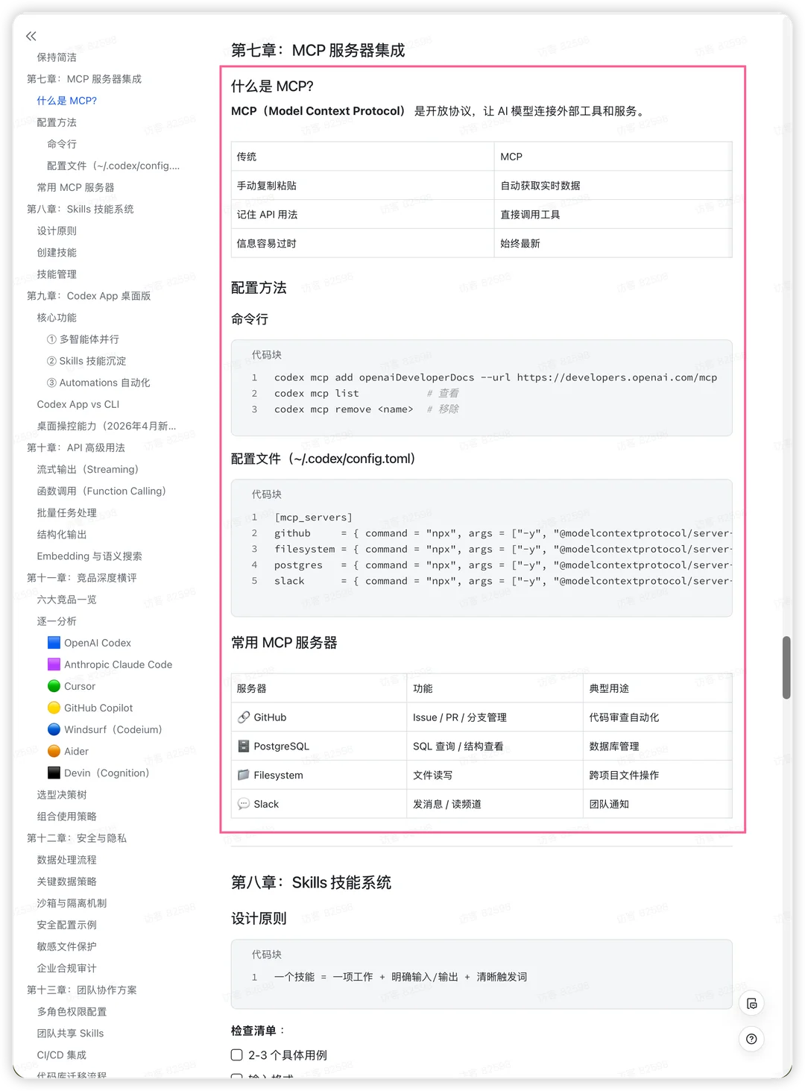805x1091 pixels.
Task: Navigate to 常用 MCP 服务器 in sidebar
Action: point(76,187)
